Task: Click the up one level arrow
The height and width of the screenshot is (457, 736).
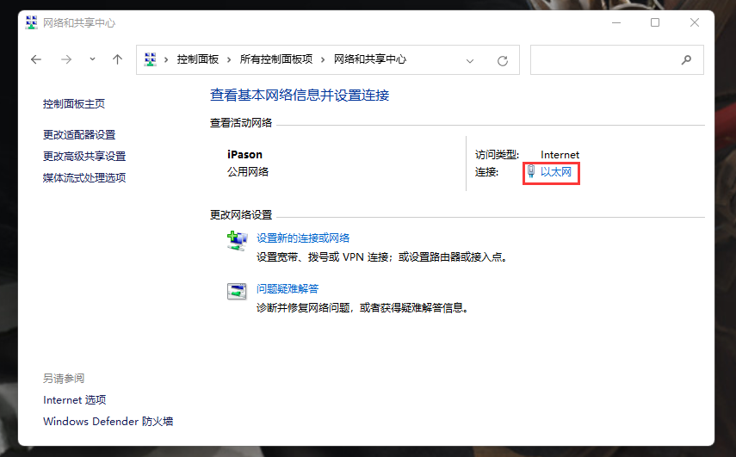Action: [x=118, y=60]
